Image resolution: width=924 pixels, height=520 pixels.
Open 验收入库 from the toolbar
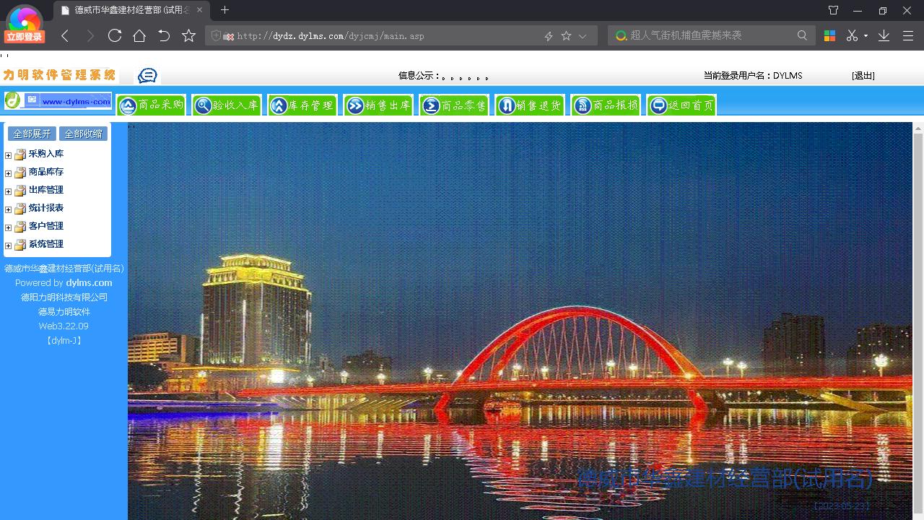coord(227,105)
